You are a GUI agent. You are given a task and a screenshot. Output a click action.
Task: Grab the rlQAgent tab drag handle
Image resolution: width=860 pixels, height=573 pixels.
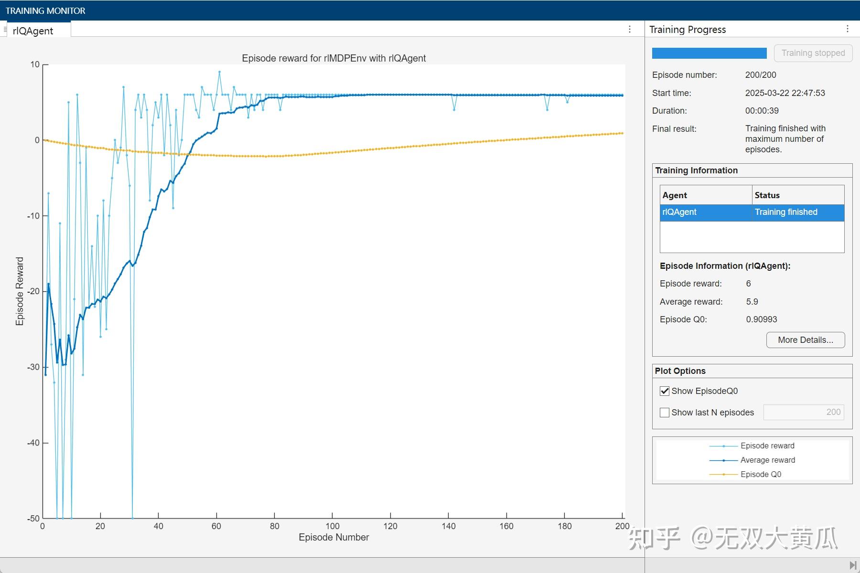click(x=5, y=30)
